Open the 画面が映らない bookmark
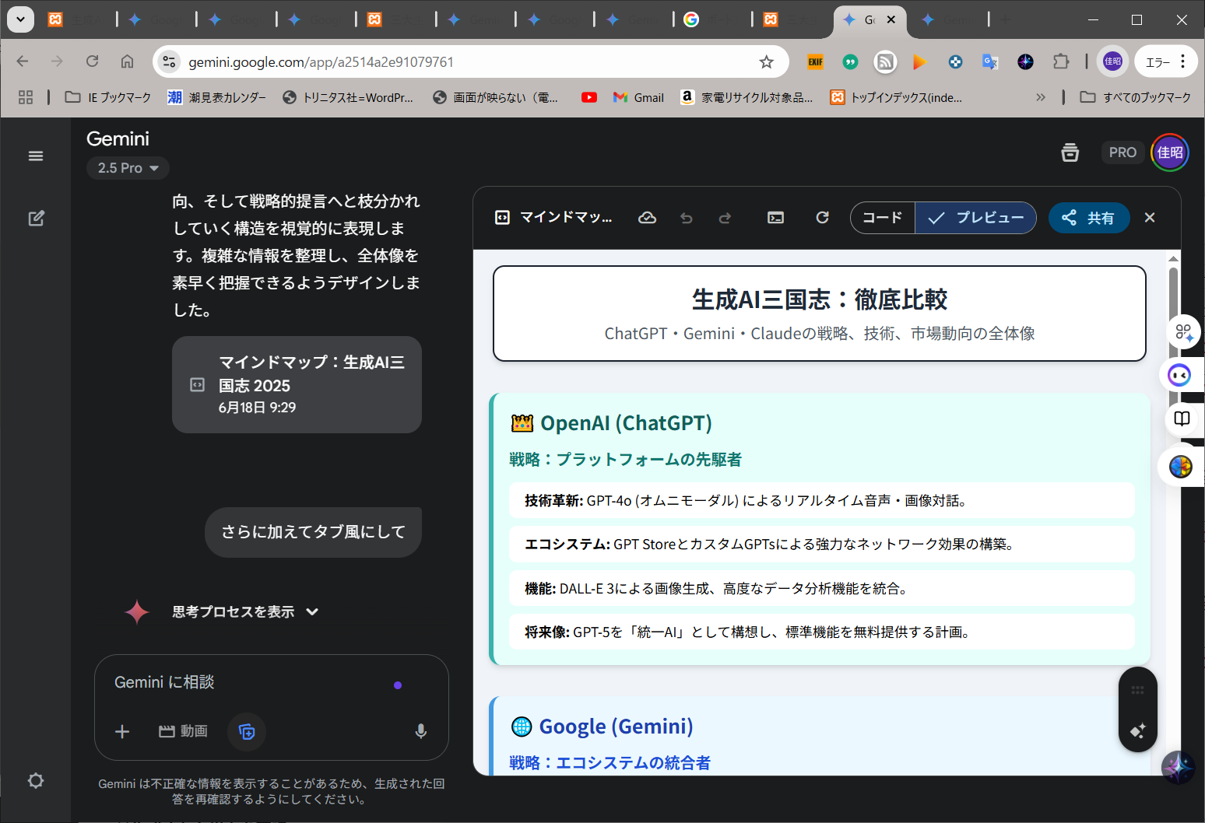This screenshot has width=1205, height=823. [x=496, y=97]
